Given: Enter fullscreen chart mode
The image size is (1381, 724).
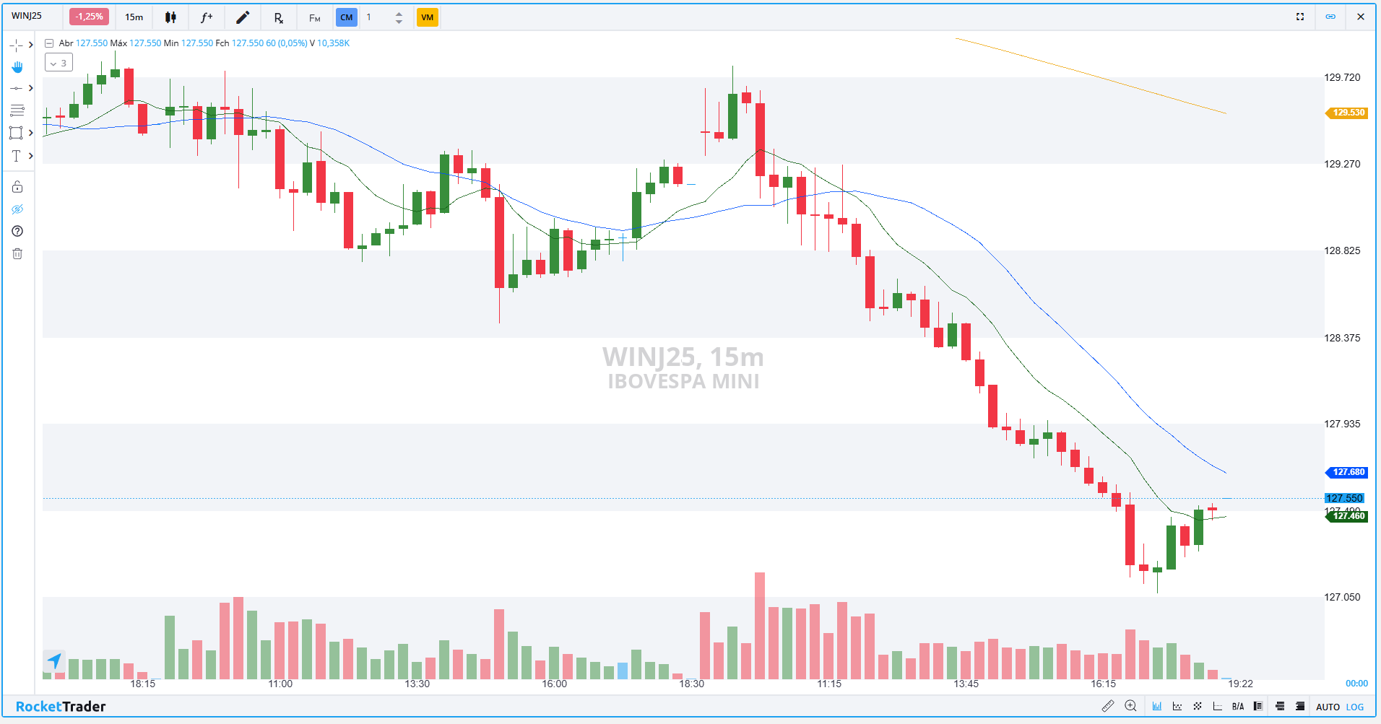Looking at the screenshot, I should pyautogui.click(x=1300, y=17).
